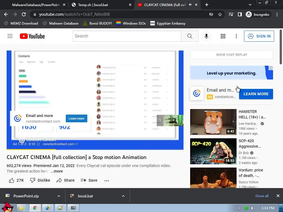Open the tab search dropdown chevron
The image size is (283, 212).
(x=250, y=5)
